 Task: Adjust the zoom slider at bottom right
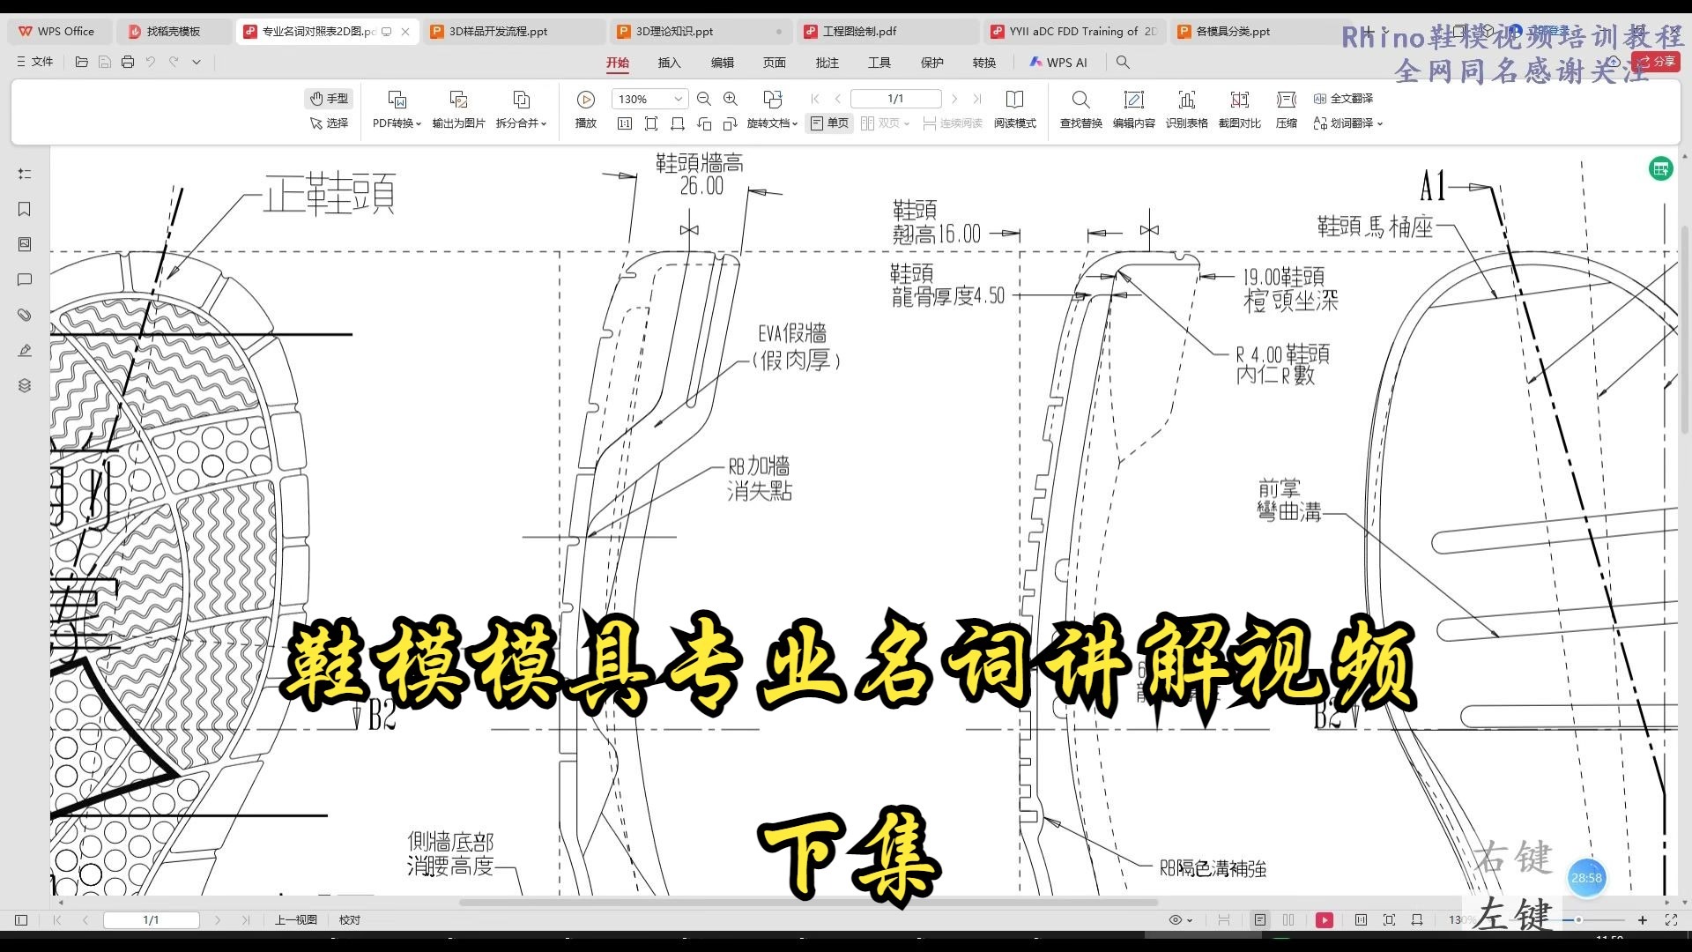tap(1577, 920)
